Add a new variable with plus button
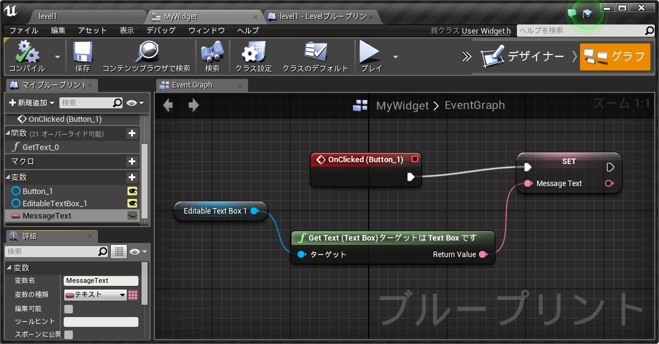Screen dimensions: 659x344 pyautogui.click(x=132, y=177)
